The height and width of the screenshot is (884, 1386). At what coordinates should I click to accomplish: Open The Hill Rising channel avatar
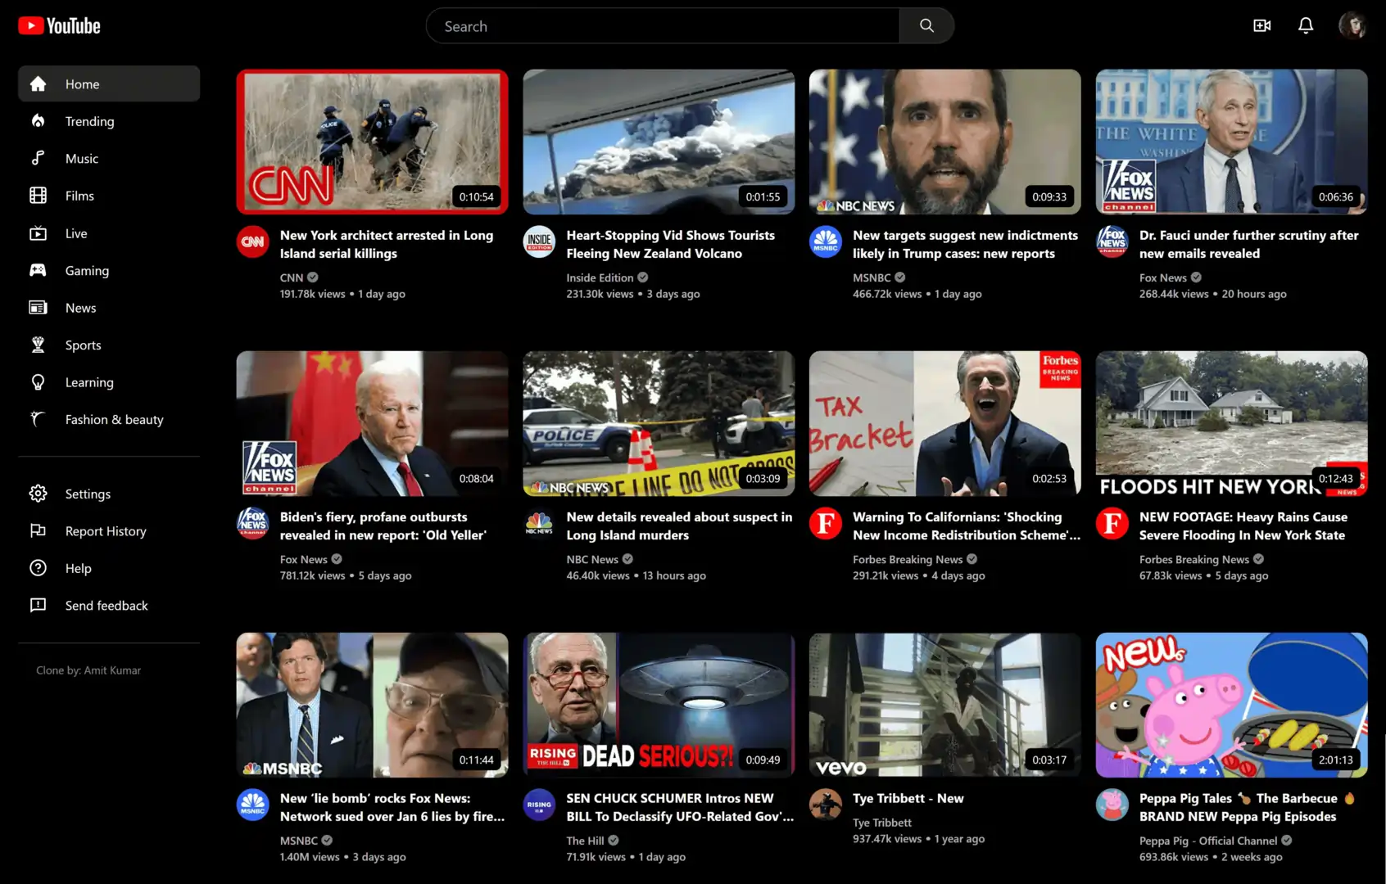tap(539, 805)
